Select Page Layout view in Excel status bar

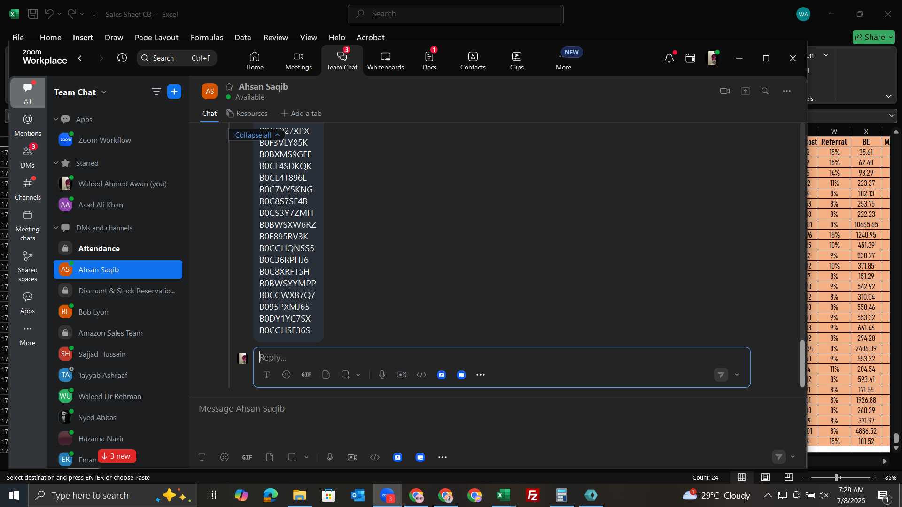click(x=765, y=477)
